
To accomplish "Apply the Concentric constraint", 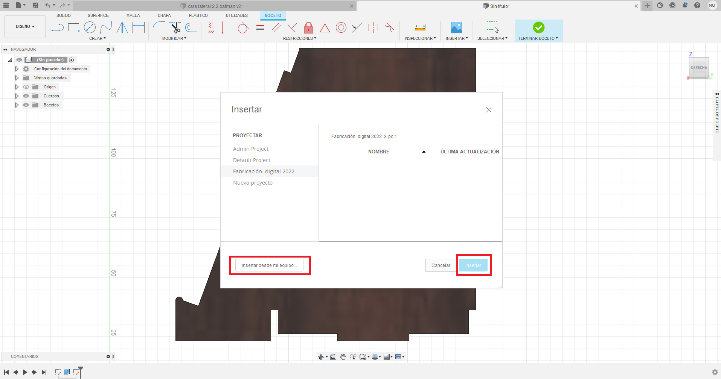I will click(341, 27).
